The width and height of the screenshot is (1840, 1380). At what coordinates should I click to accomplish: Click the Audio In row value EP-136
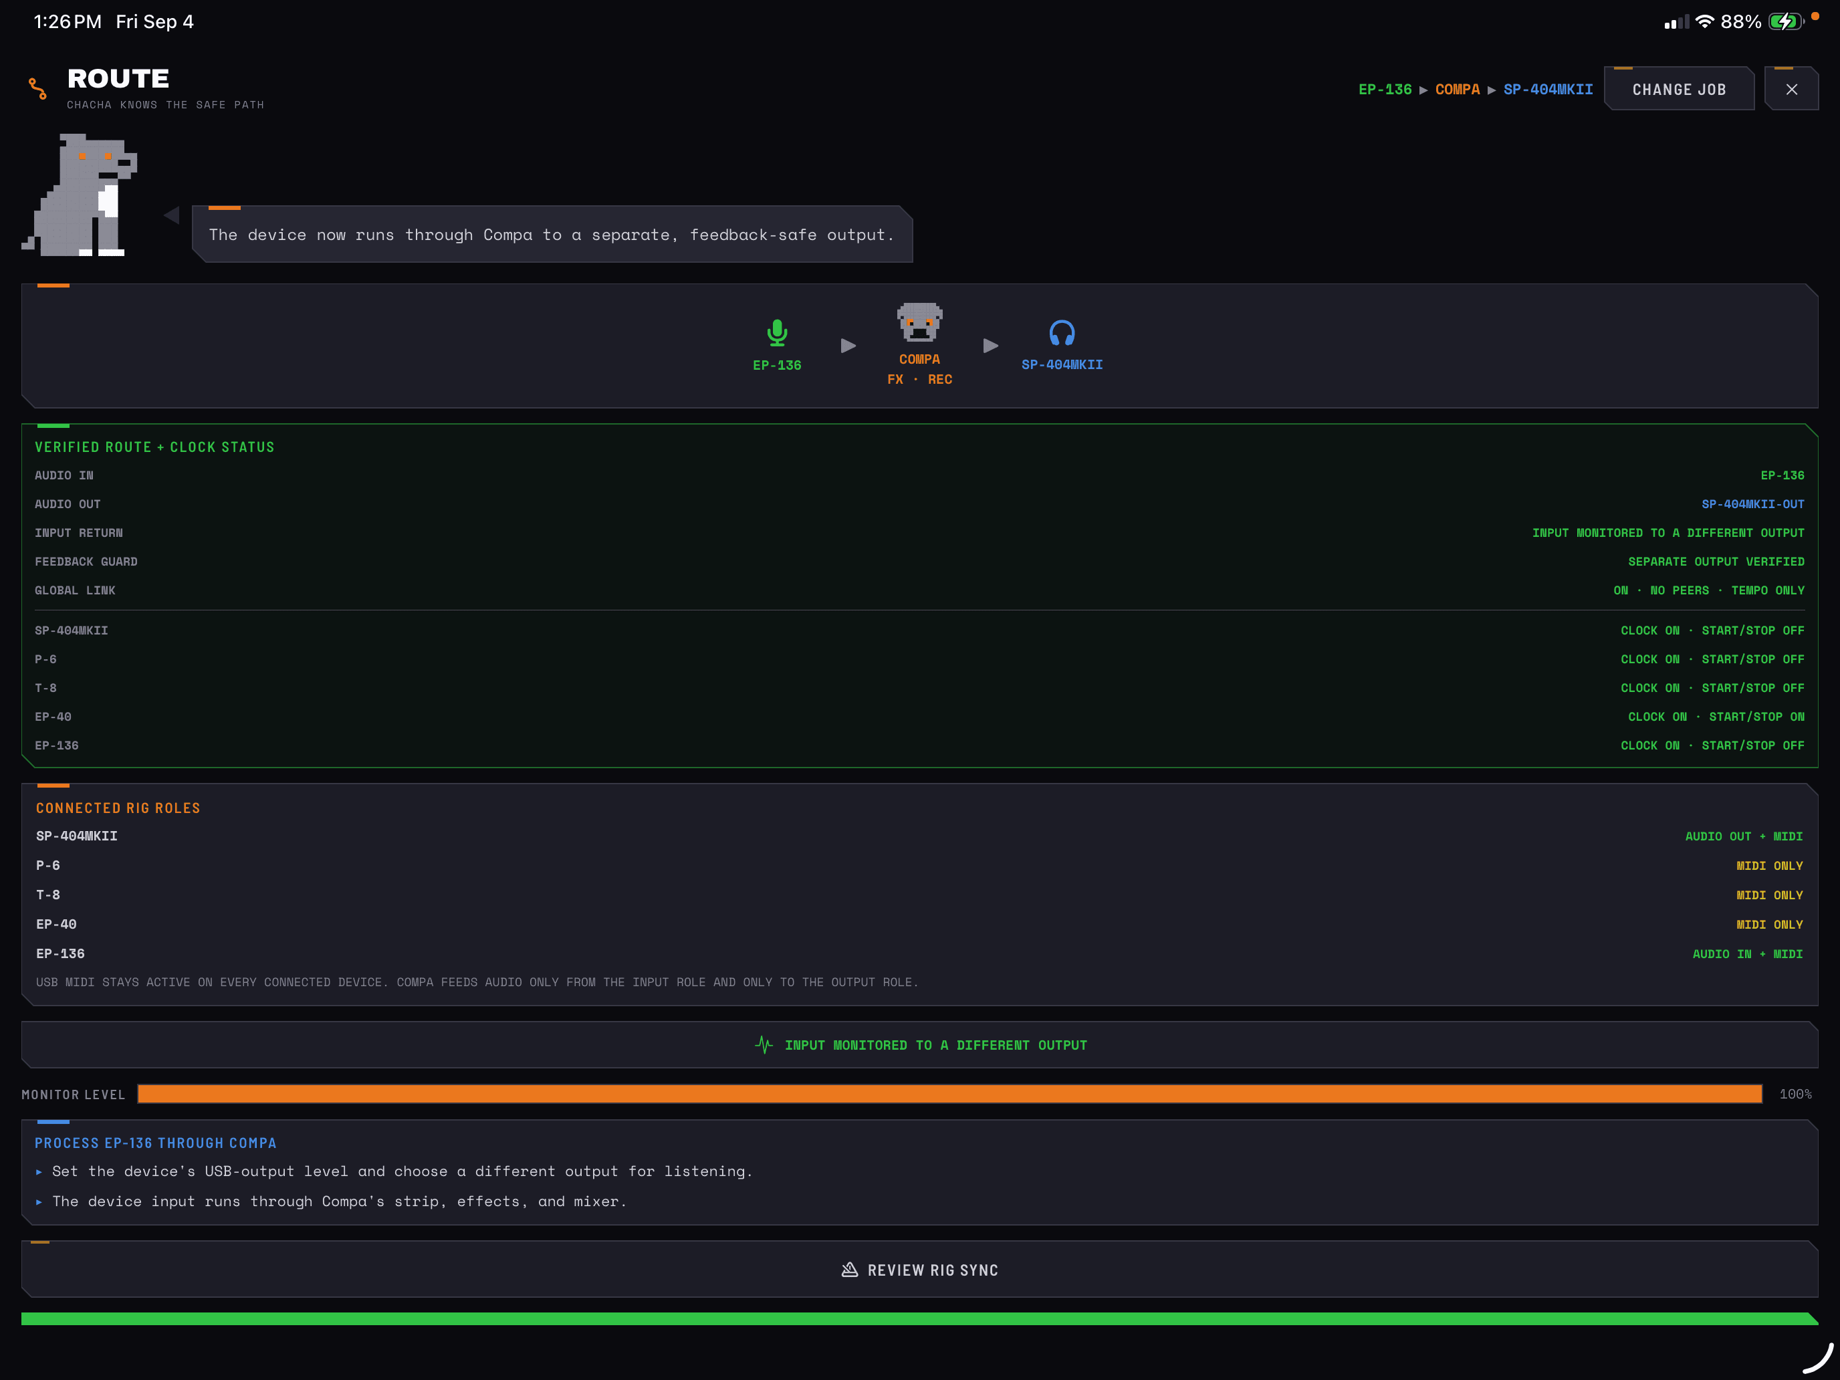[x=1782, y=475]
